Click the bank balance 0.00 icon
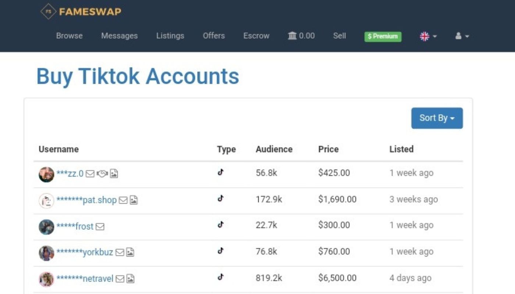Screen dimensions: 515x294 [x=301, y=36]
